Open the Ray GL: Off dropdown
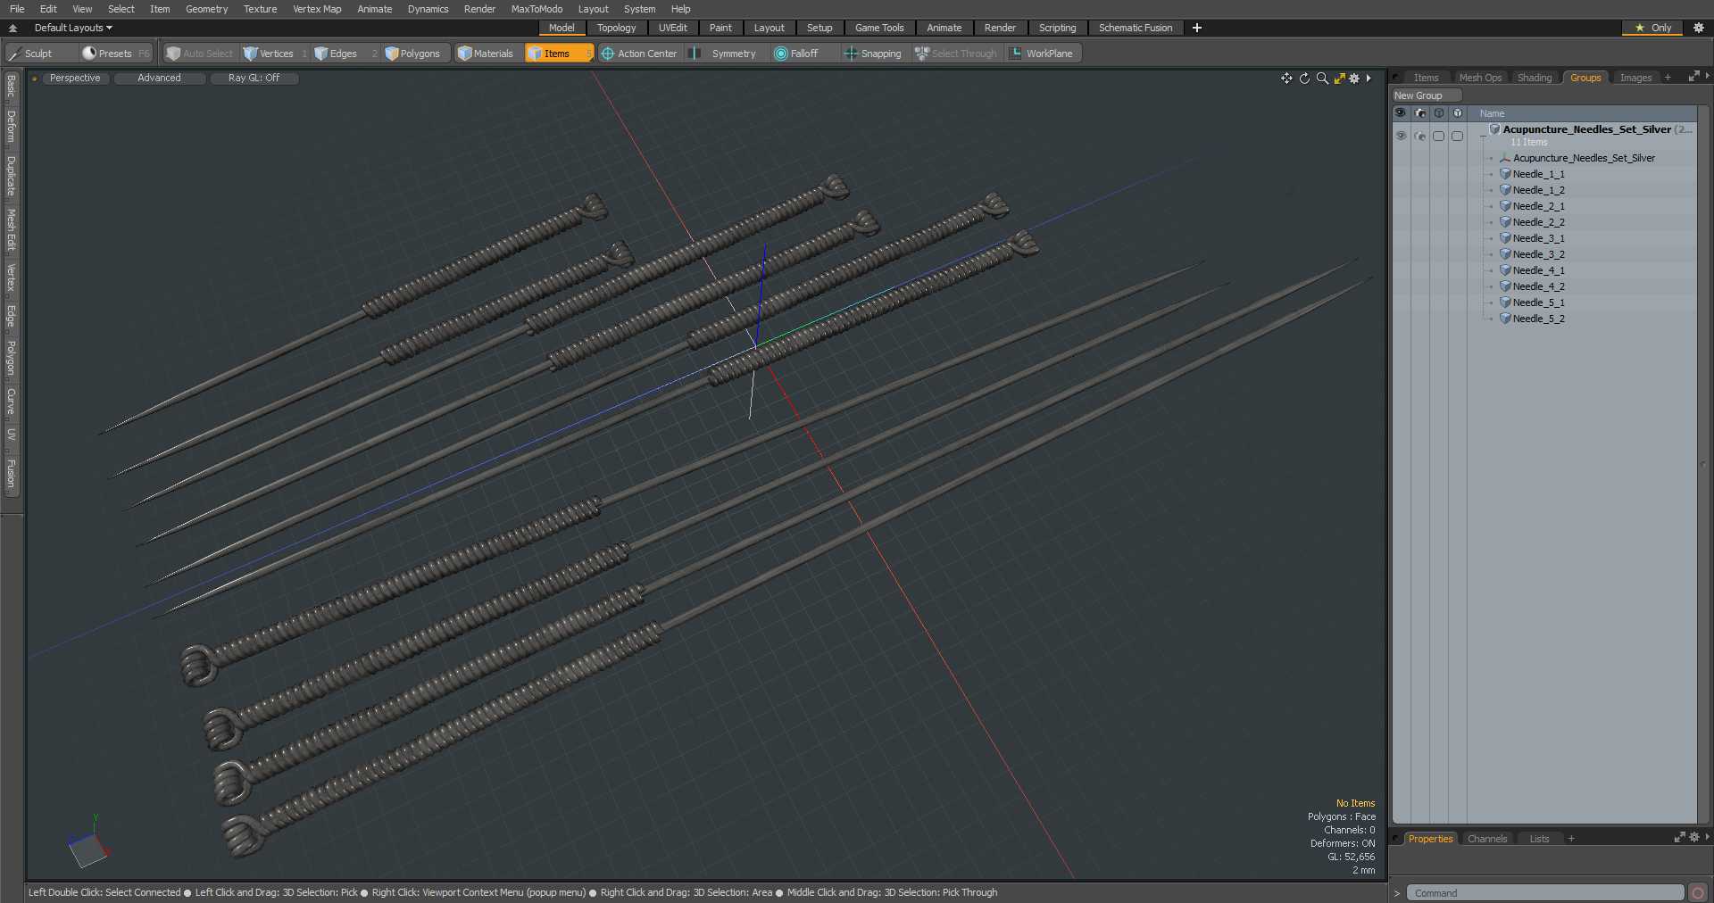This screenshot has height=903, width=1714. pyautogui.click(x=254, y=79)
